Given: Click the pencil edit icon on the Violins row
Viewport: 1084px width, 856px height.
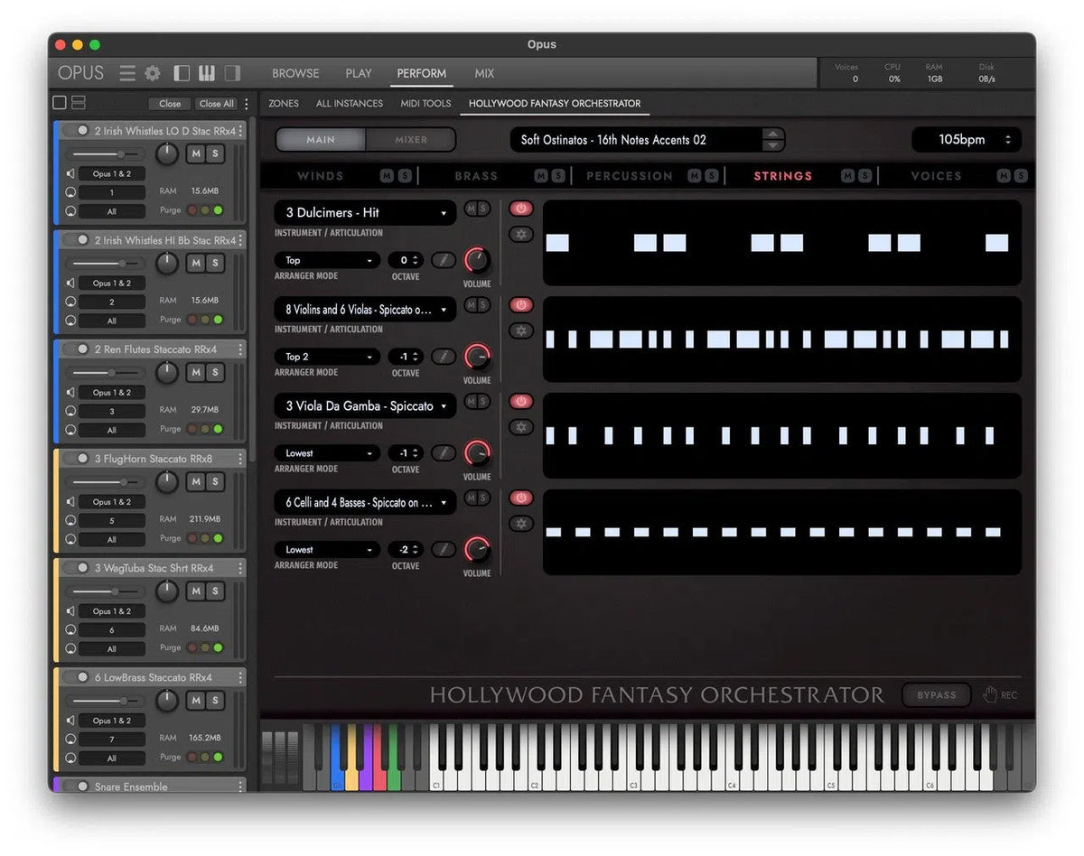Looking at the screenshot, I should pyautogui.click(x=444, y=357).
